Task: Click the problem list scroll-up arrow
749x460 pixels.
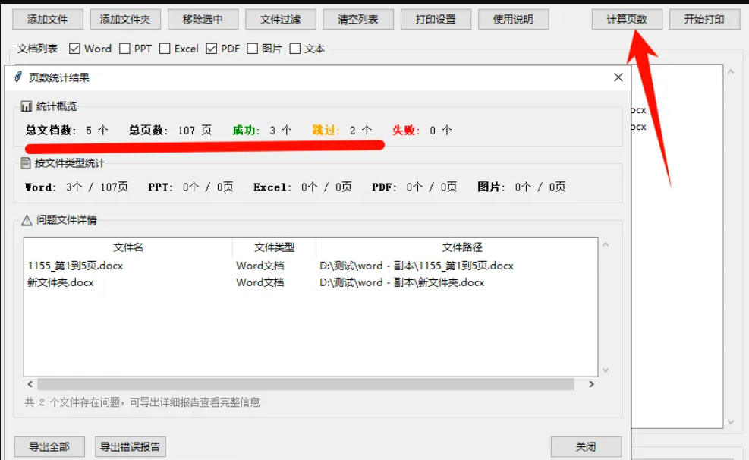Action: pos(606,244)
